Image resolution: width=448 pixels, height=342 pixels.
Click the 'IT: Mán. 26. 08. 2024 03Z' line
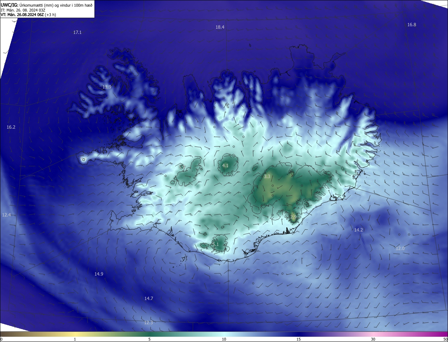23,10
